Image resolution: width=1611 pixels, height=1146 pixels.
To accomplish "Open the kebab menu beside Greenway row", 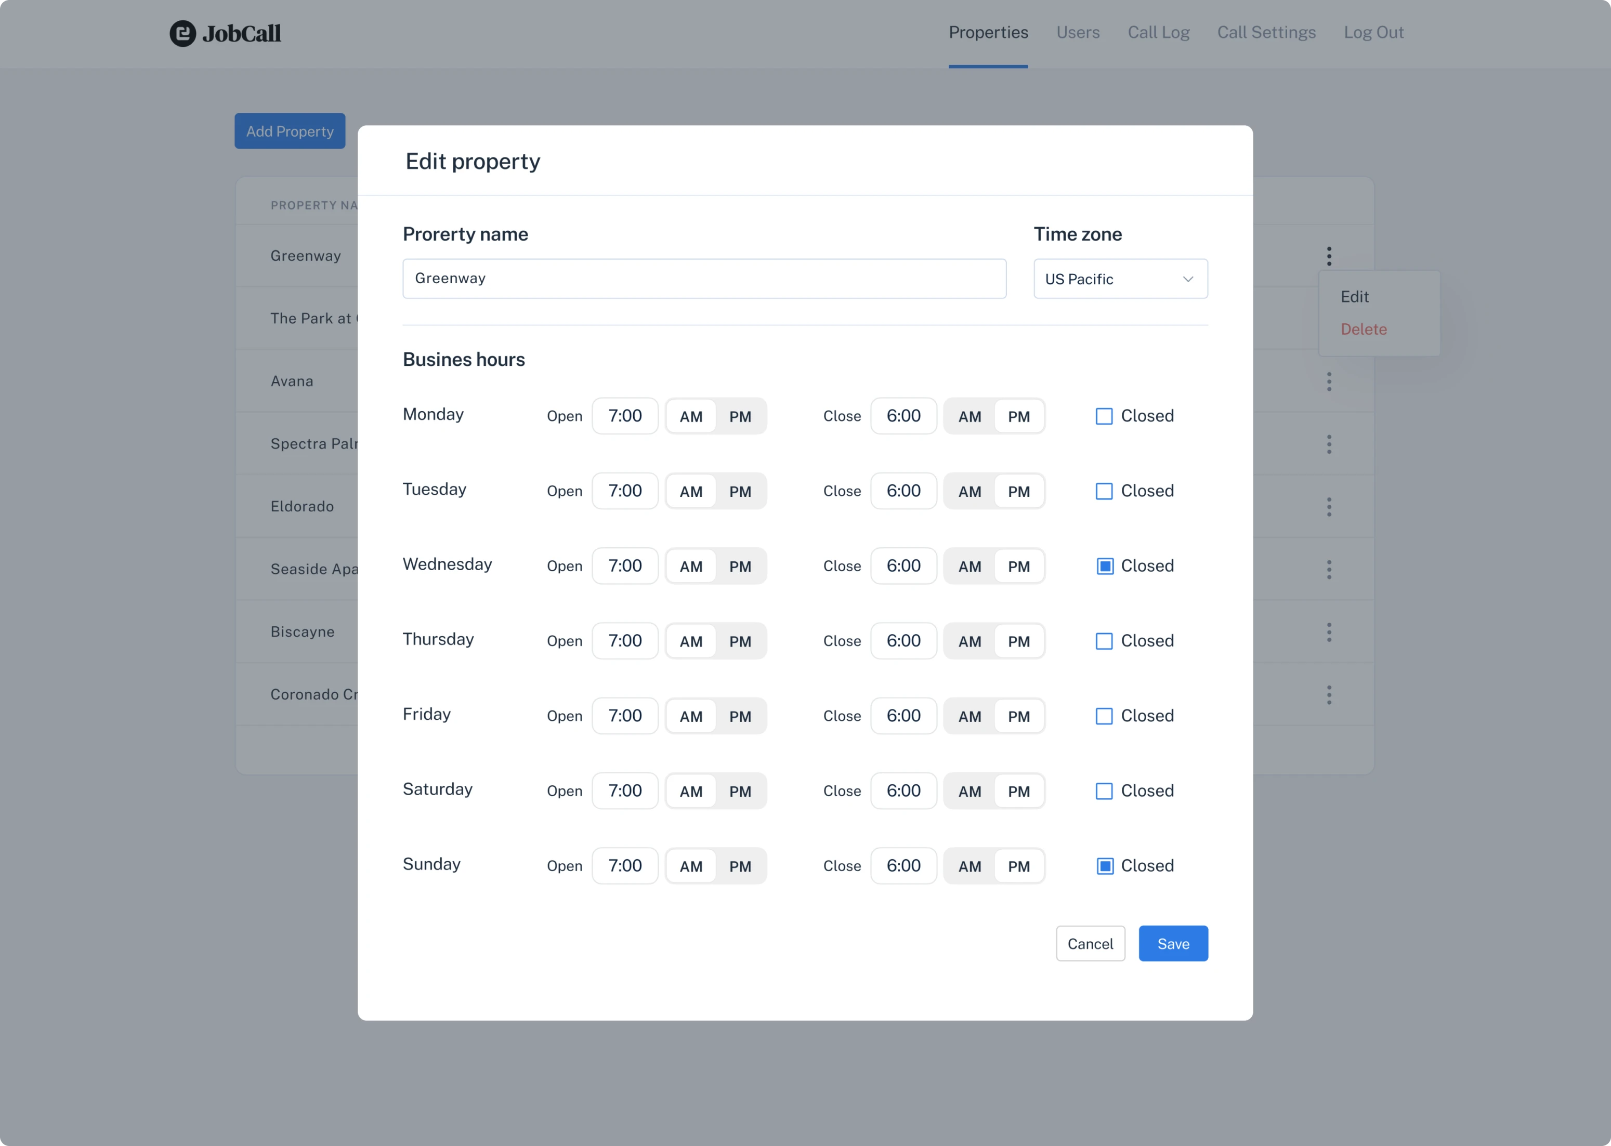I will coord(1329,256).
